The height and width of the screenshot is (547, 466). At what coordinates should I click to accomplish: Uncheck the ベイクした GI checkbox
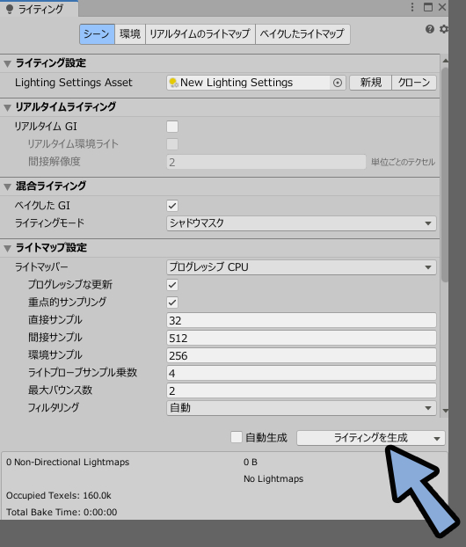172,206
